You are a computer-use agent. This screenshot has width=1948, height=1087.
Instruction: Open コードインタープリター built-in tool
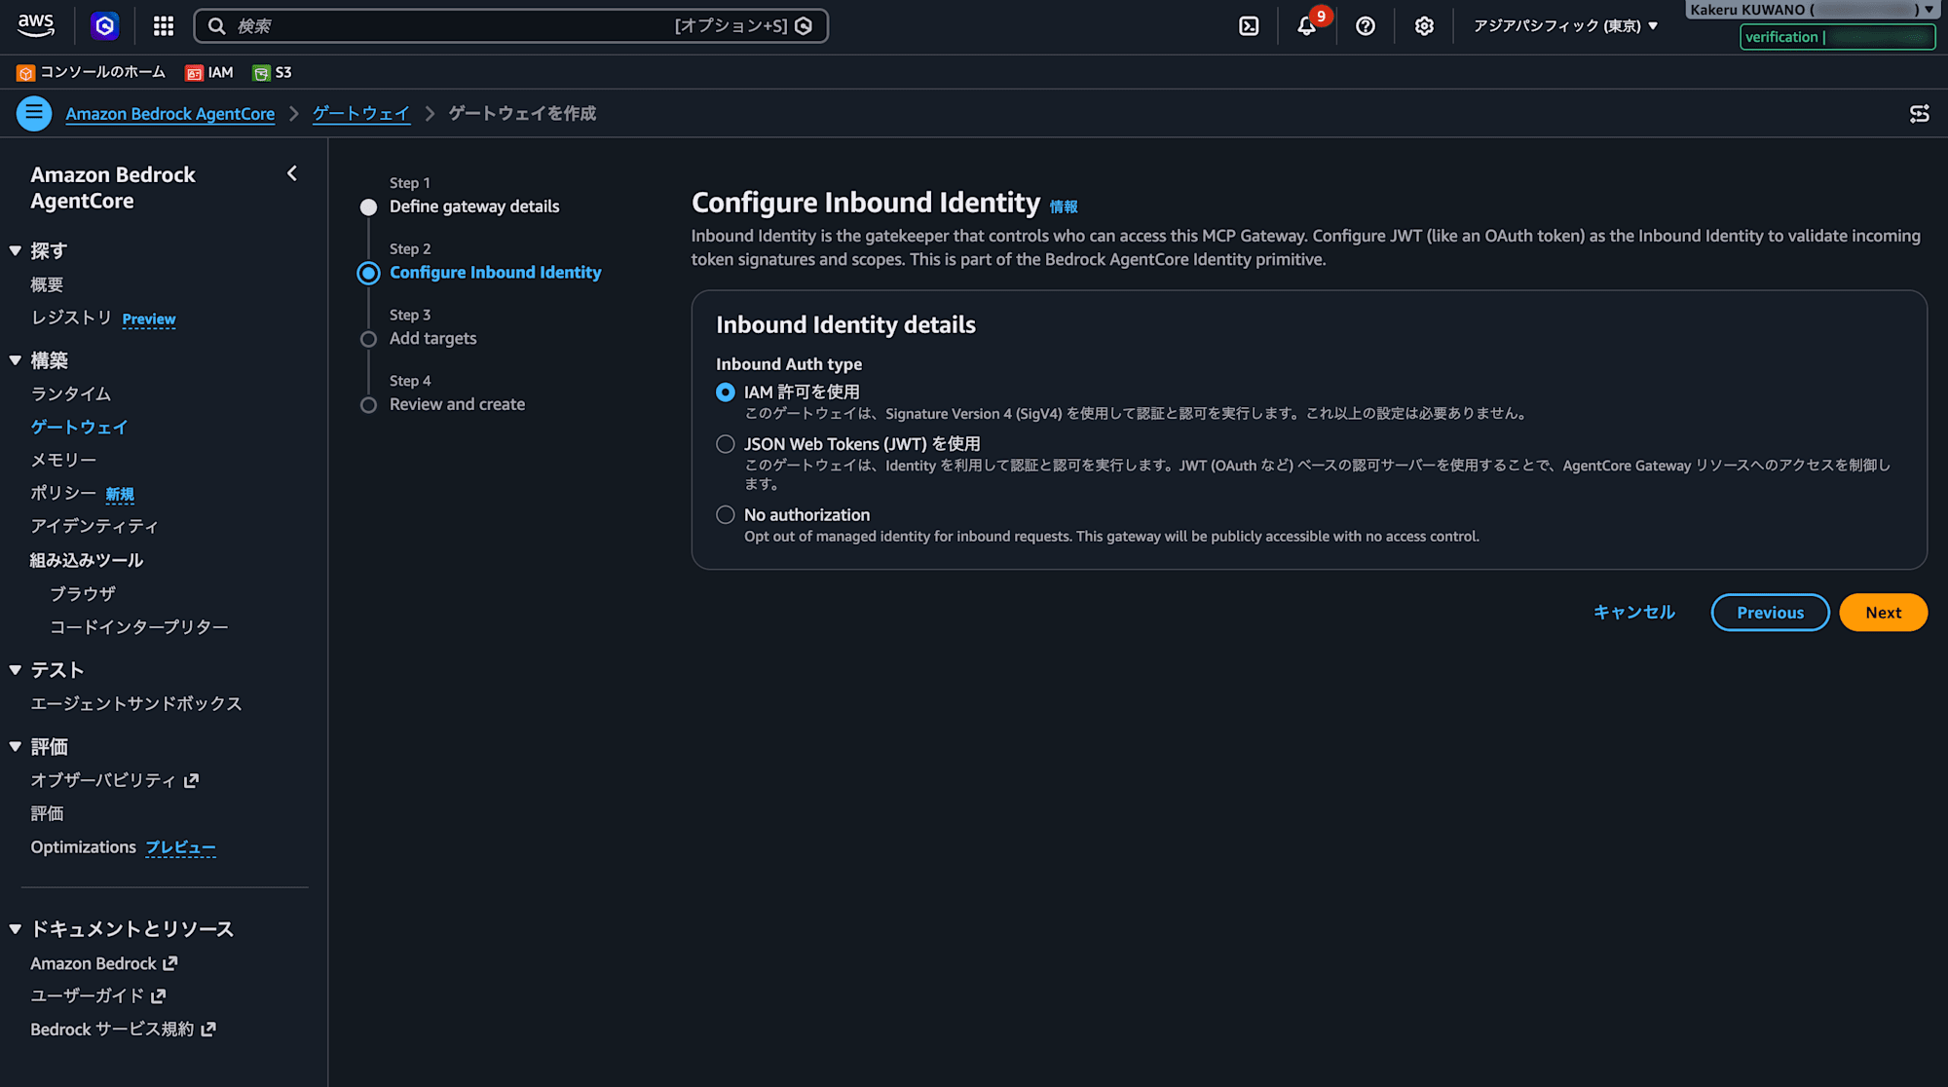pyautogui.click(x=139, y=626)
